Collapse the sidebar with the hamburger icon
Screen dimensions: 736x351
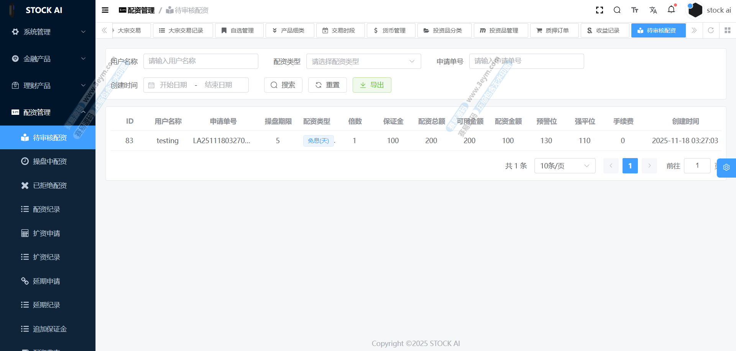(105, 10)
